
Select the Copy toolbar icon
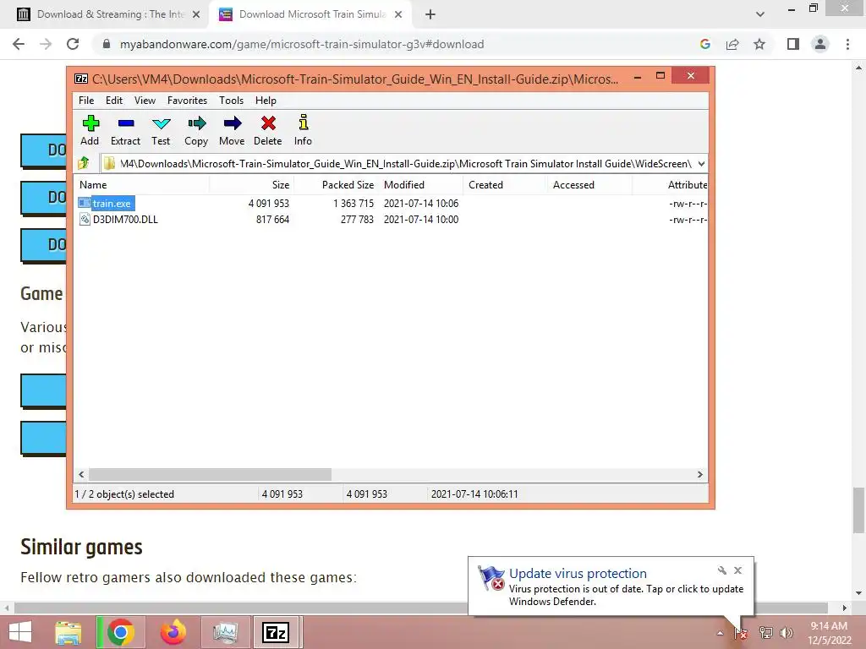pyautogui.click(x=196, y=123)
